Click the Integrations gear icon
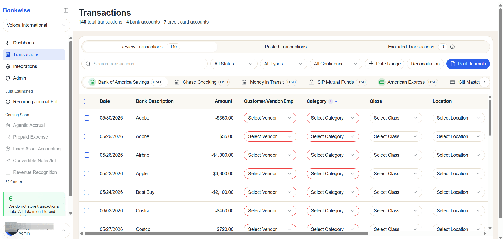The image size is (503, 239). point(8,66)
